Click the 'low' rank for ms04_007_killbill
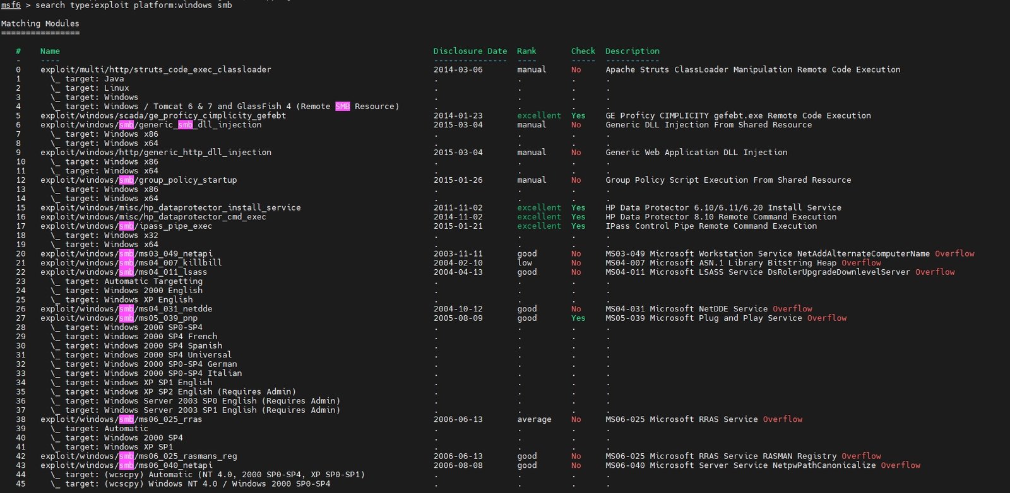This screenshot has width=1010, height=493. pos(525,263)
